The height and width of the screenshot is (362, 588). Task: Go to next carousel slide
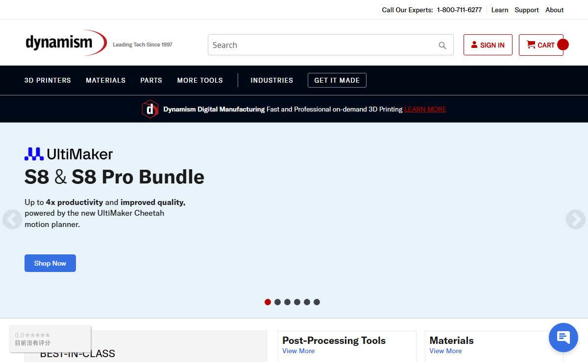[576, 220]
